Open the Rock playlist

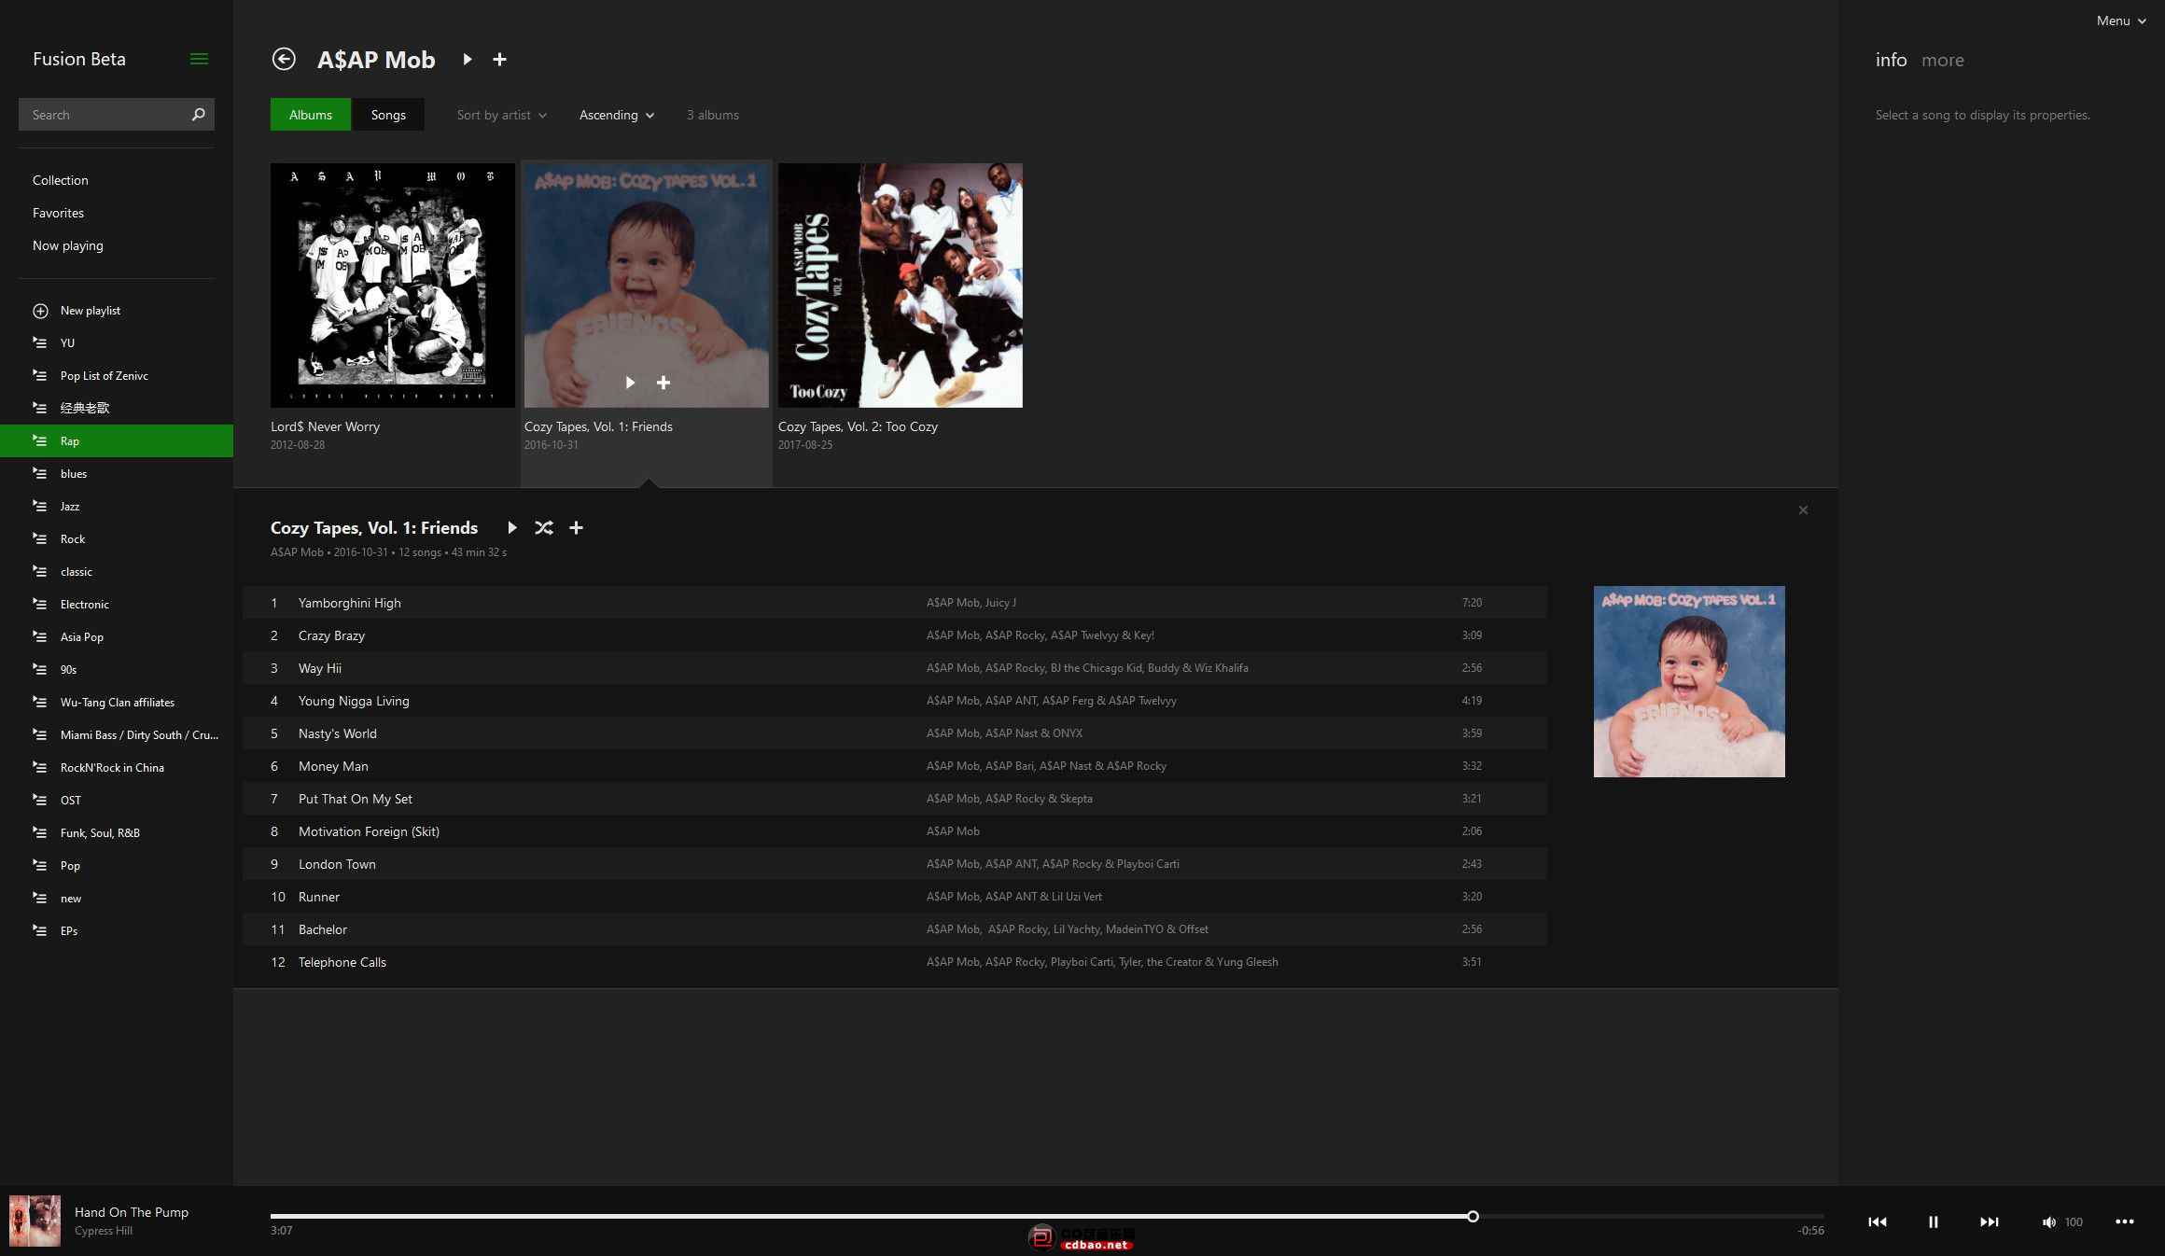(x=117, y=539)
